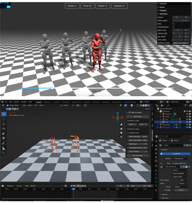Screen dimensions: 192x203
Task: Select the Annotate tool
Action: (x=4, y=143)
